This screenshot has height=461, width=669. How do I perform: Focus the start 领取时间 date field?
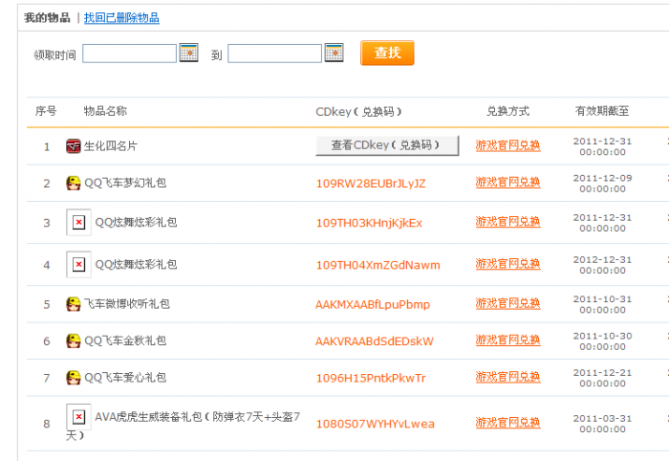(x=129, y=54)
